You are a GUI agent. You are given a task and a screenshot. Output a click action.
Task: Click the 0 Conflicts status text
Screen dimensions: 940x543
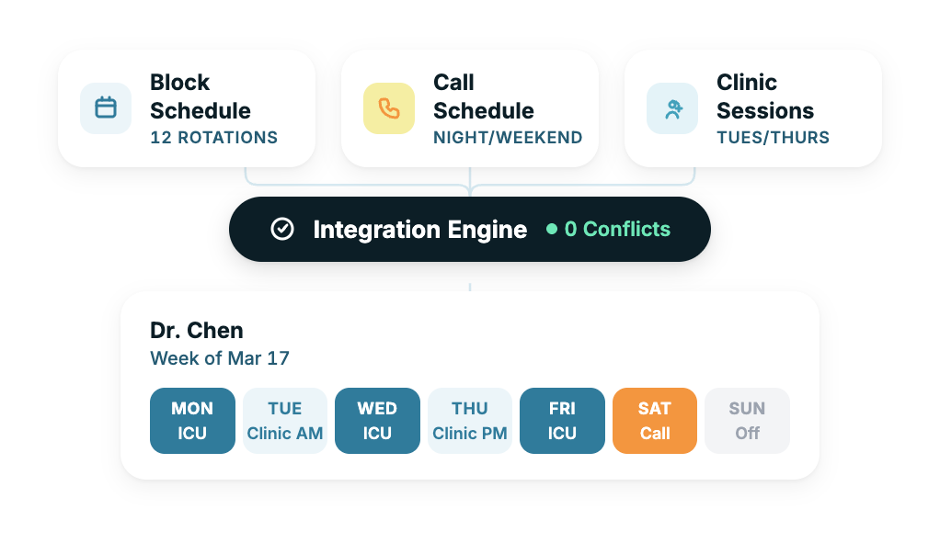[617, 230]
